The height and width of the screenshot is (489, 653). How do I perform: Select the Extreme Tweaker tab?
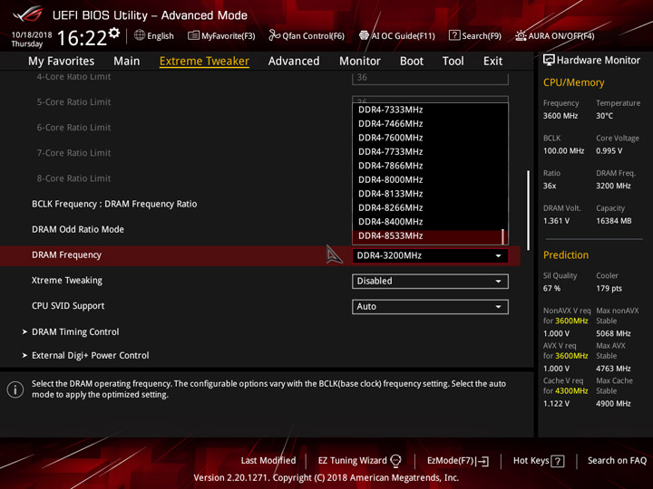204,61
